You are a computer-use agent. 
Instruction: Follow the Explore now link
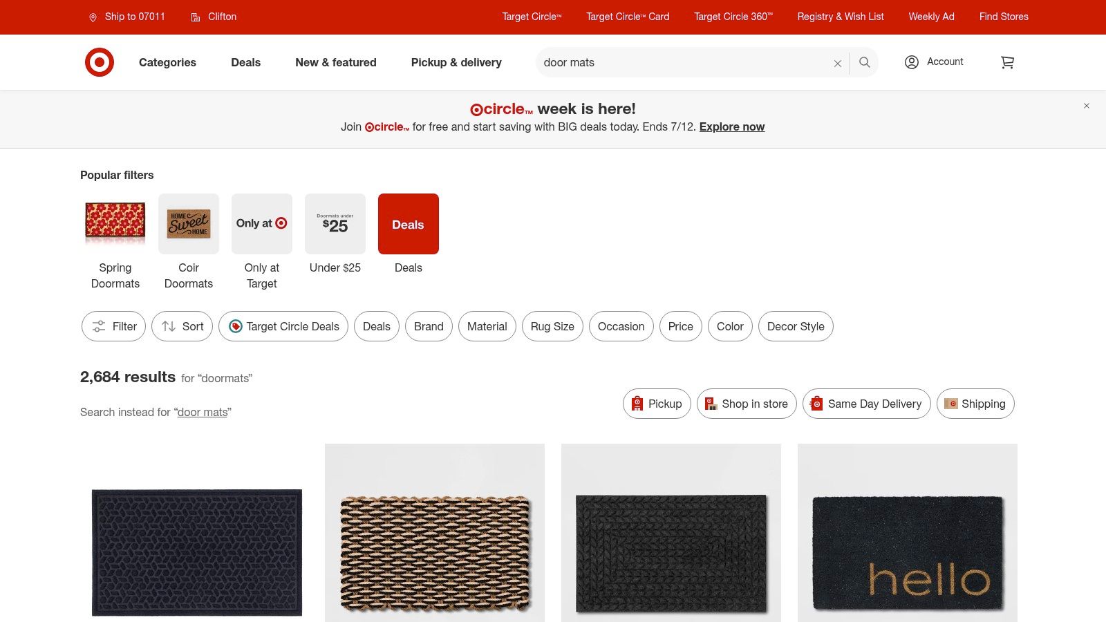732,126
